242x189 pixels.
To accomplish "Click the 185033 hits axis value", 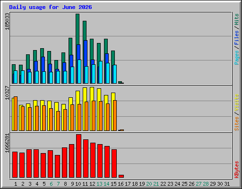I will tap(7, 21).
